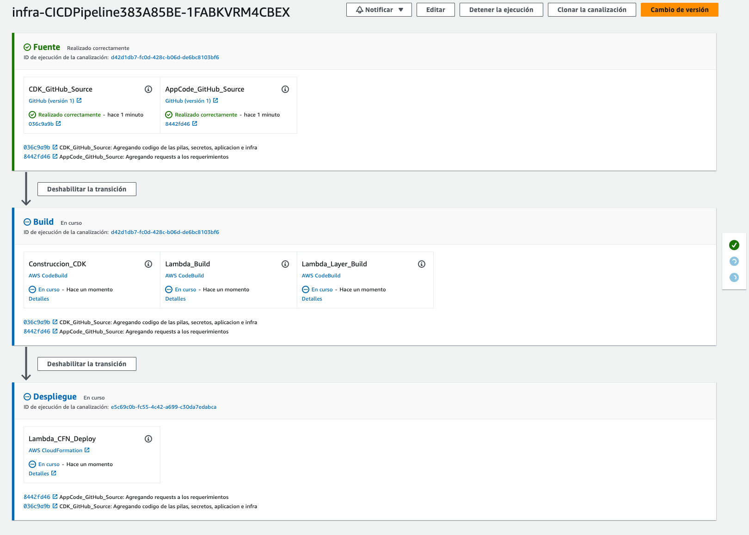749x535 pixels.
Task: Click the Editar button
Action: tap(435, 9)
